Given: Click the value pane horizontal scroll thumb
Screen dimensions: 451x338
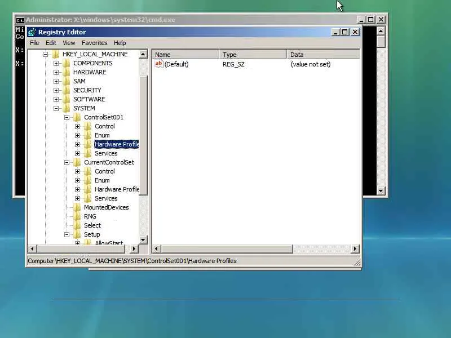Looking at the screenshot, I should click(227, 248).
